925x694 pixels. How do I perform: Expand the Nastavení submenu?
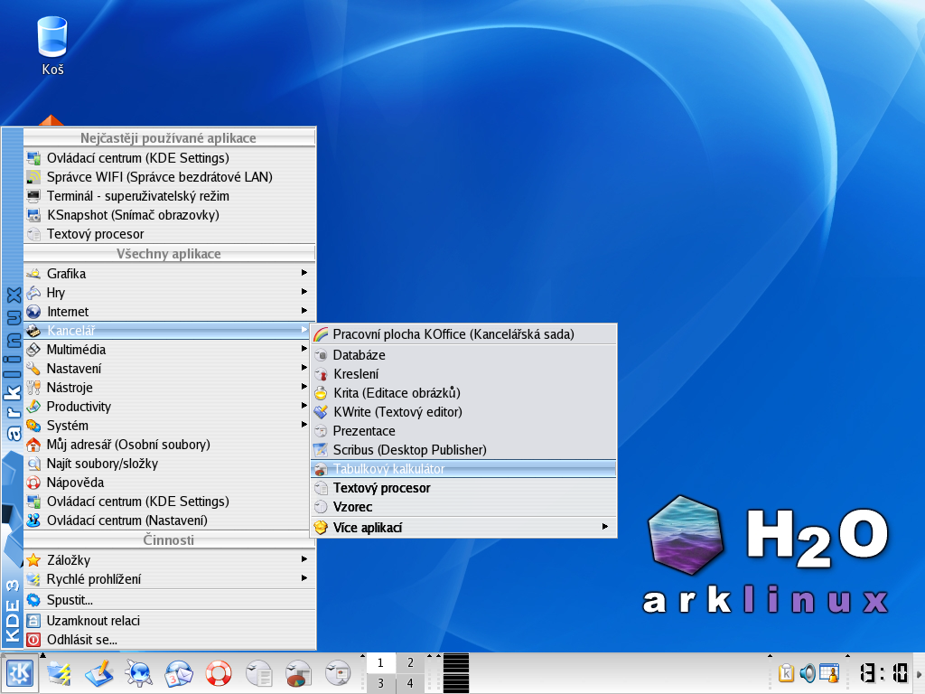(x=169, y=369)
